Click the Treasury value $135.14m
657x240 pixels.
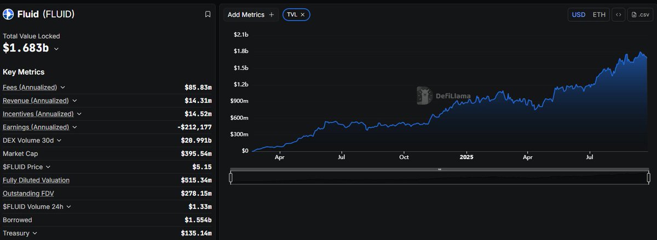pos(196,233)
